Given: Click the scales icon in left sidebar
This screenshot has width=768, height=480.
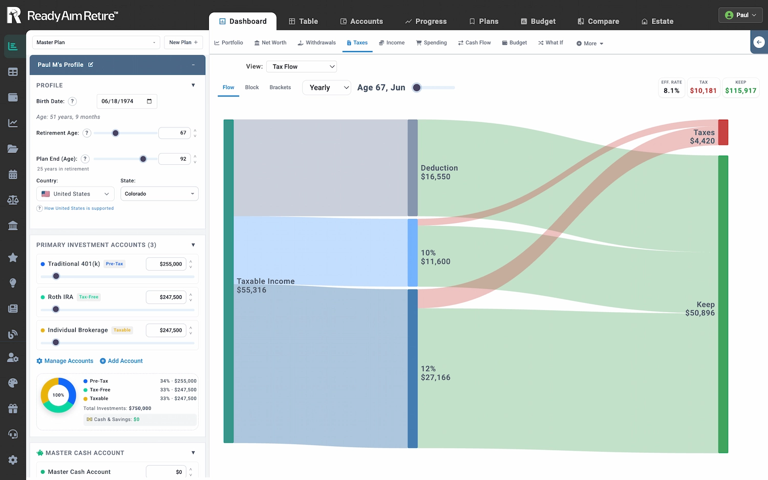Looking at the screenshot, I should click(13, 200).
